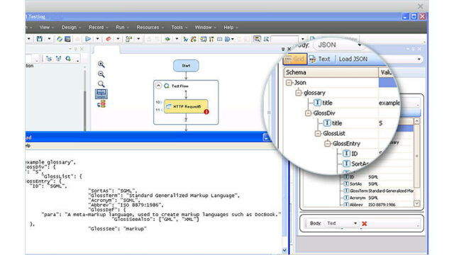Viewport: 454px width, 255px height.
Task: Open the Record menu
Action: click(x=96, y=27)
